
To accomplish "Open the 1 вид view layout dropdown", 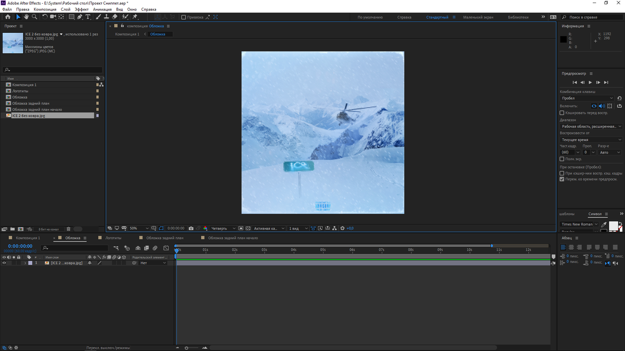I will pos(298,228).
